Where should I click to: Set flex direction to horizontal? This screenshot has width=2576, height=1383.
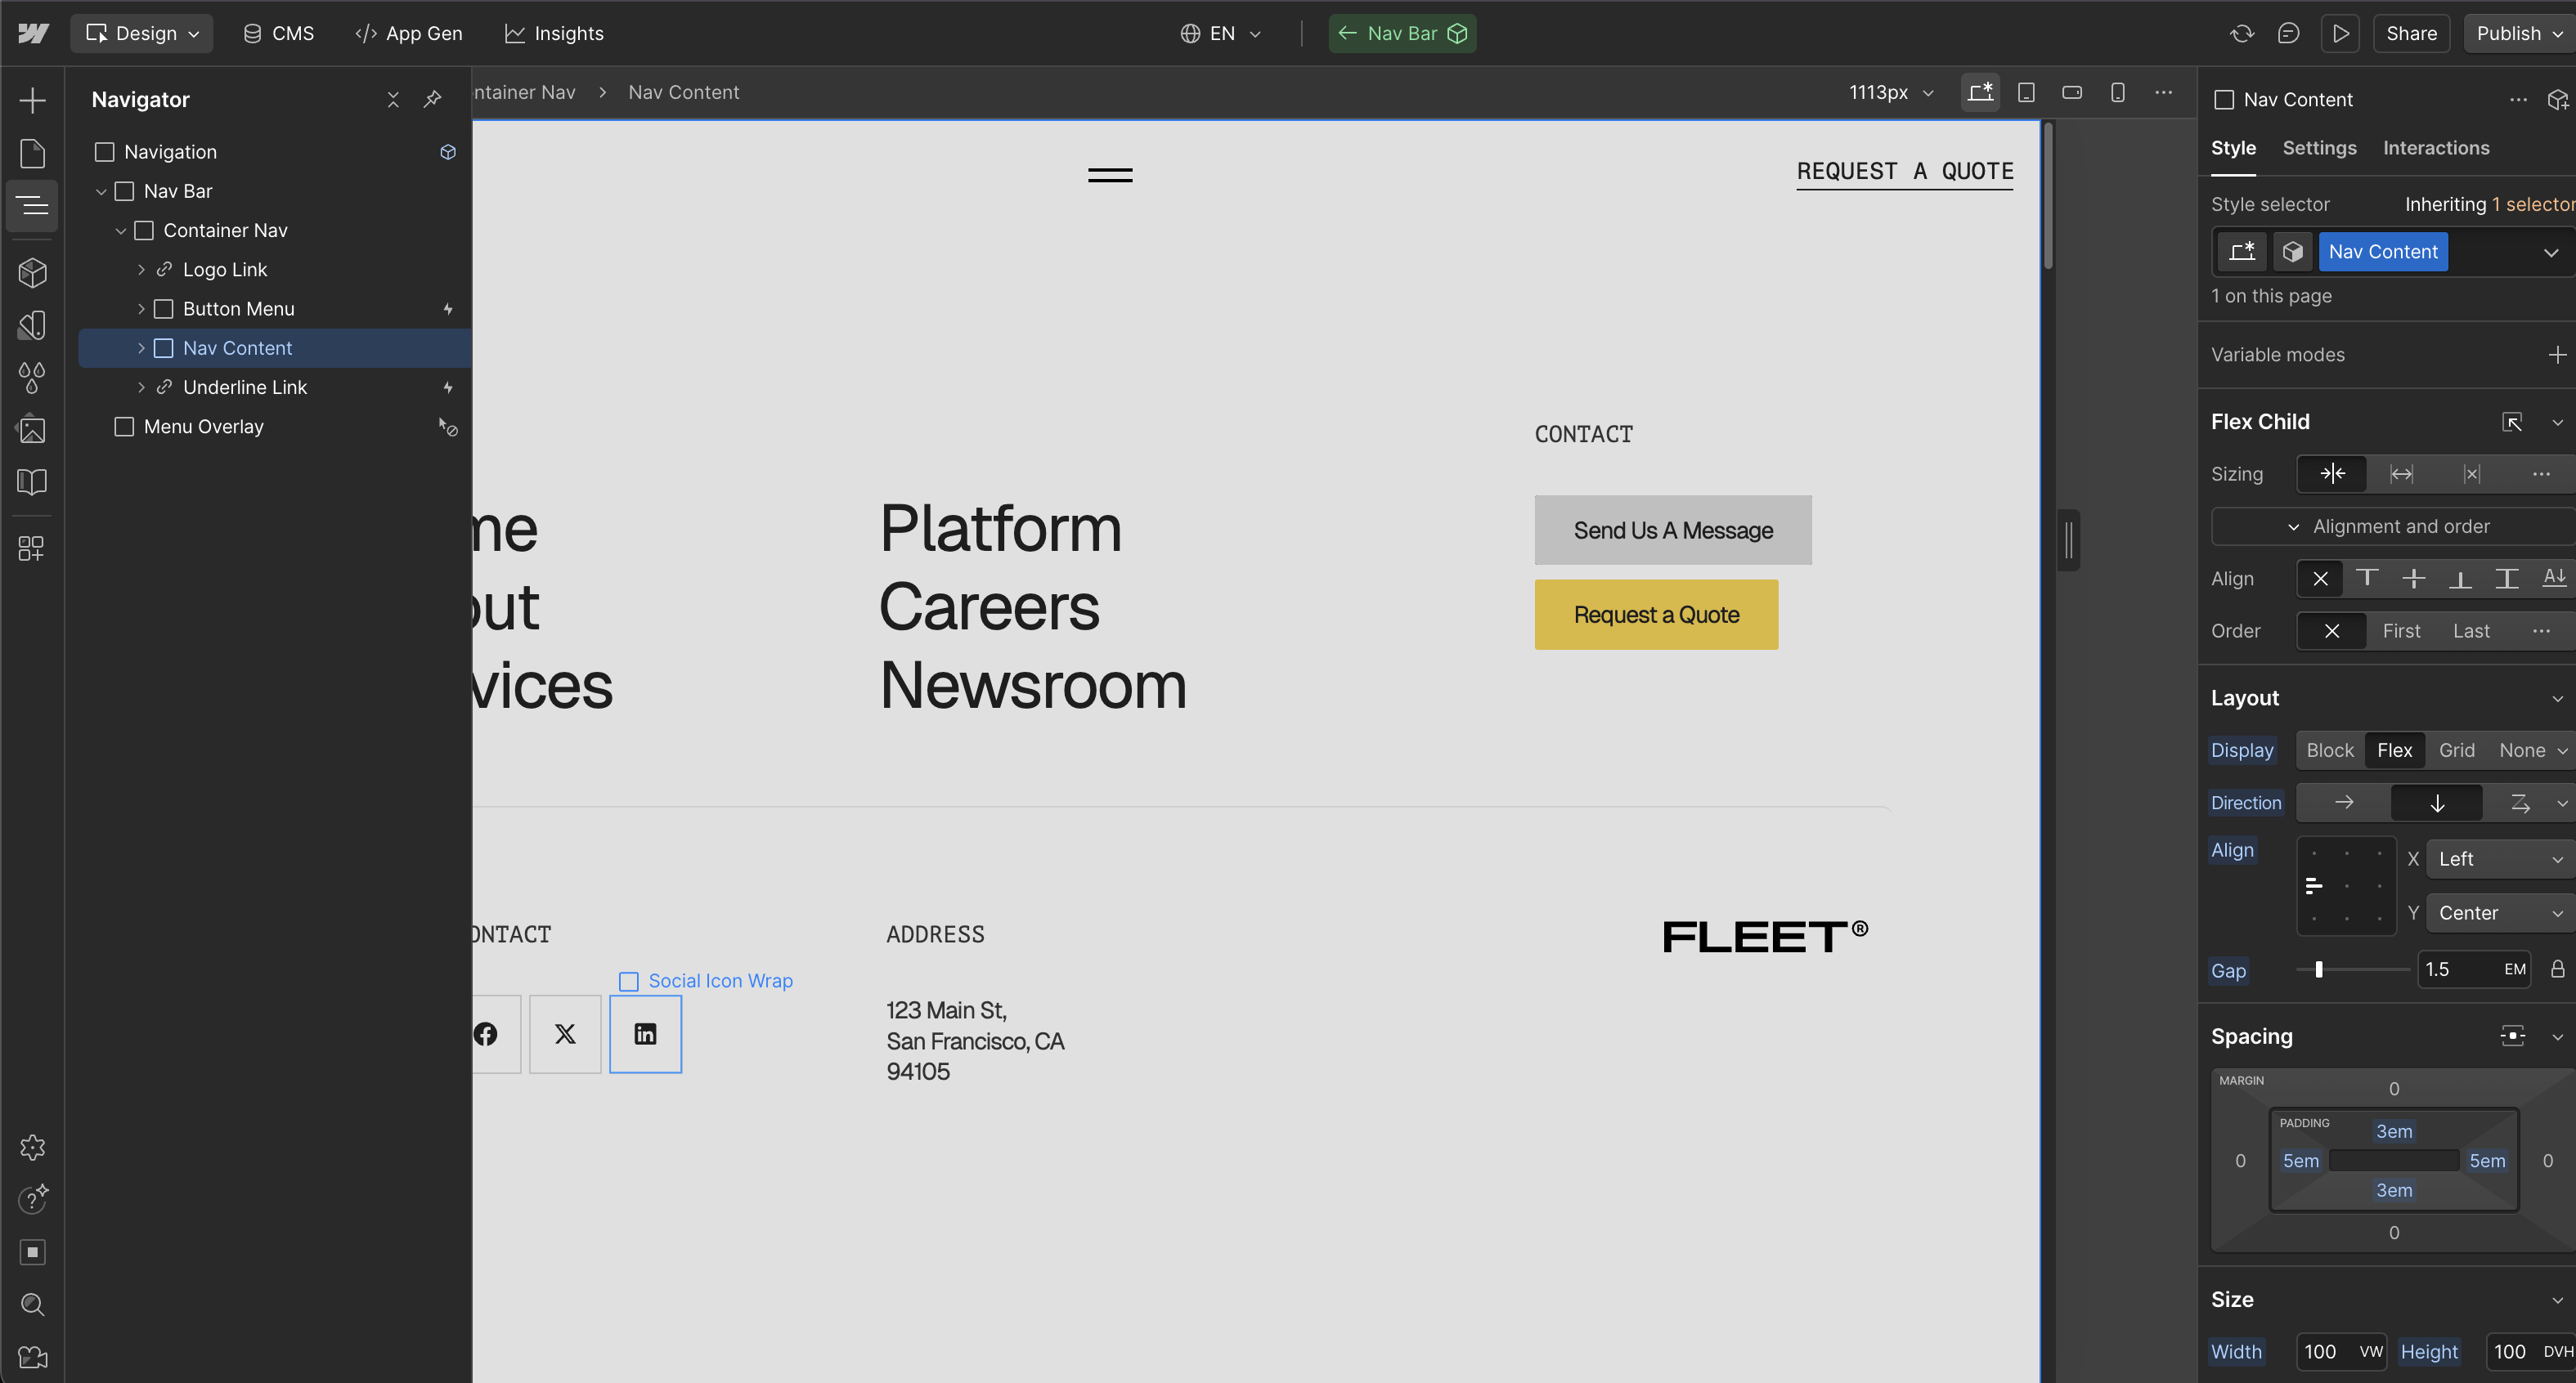coord(2344,803)
